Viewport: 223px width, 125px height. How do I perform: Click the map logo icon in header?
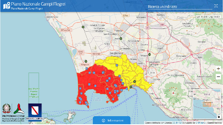(x=6, y=6)
